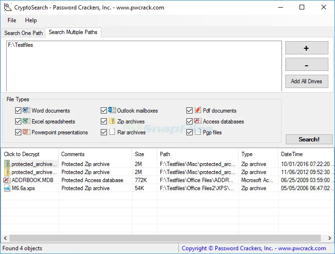Sort results by the Path column header
The width and height of the screenshot is (335, 254).
click(198, 154)
